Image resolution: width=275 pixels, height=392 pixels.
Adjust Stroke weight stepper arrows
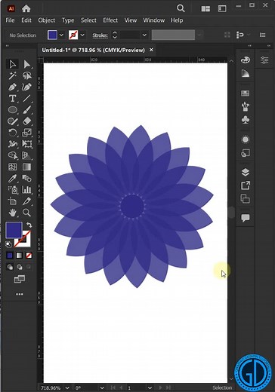(115, 35)
